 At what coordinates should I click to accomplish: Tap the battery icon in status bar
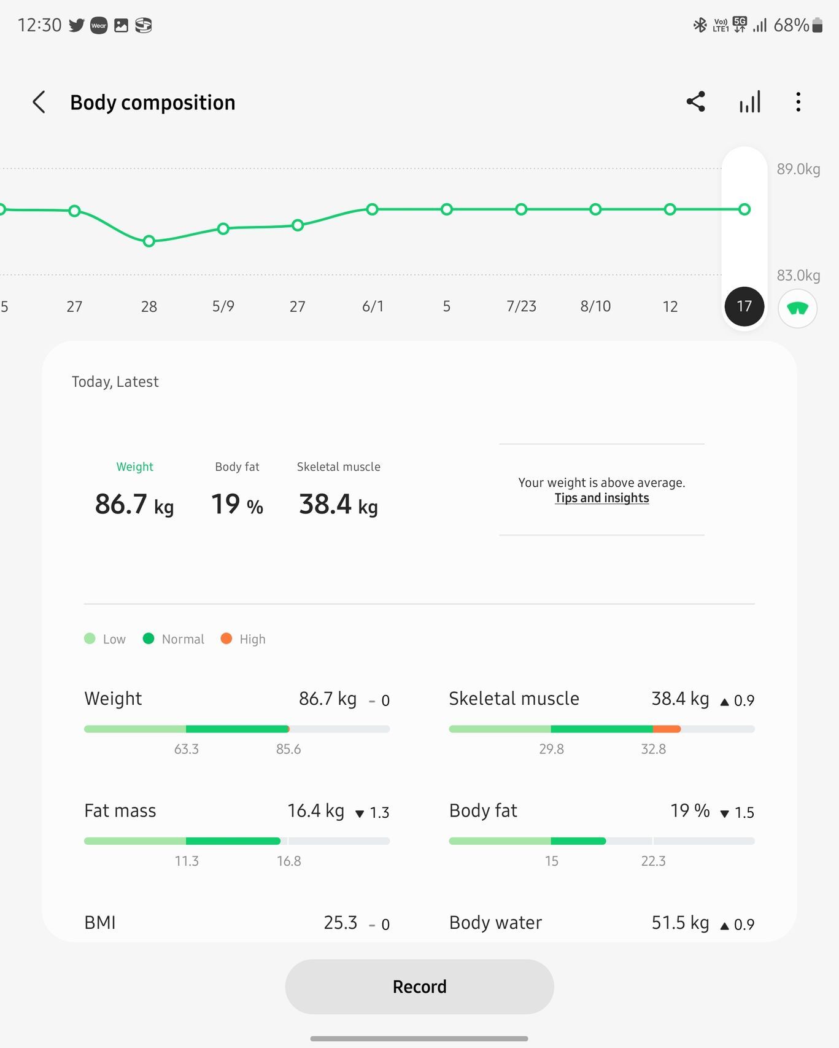[x=817, y=25]
